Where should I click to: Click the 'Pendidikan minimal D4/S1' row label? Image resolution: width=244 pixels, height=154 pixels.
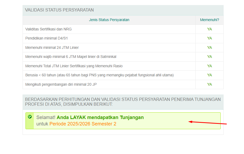pyautogui.click(x=46, y=38)
